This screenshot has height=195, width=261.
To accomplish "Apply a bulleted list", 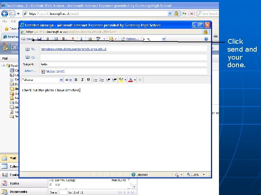I will click(95, 80).
